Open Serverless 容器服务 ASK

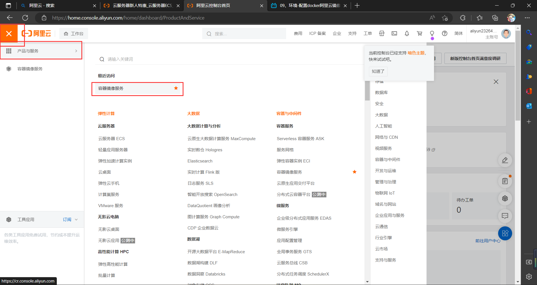tap(300, 139)
